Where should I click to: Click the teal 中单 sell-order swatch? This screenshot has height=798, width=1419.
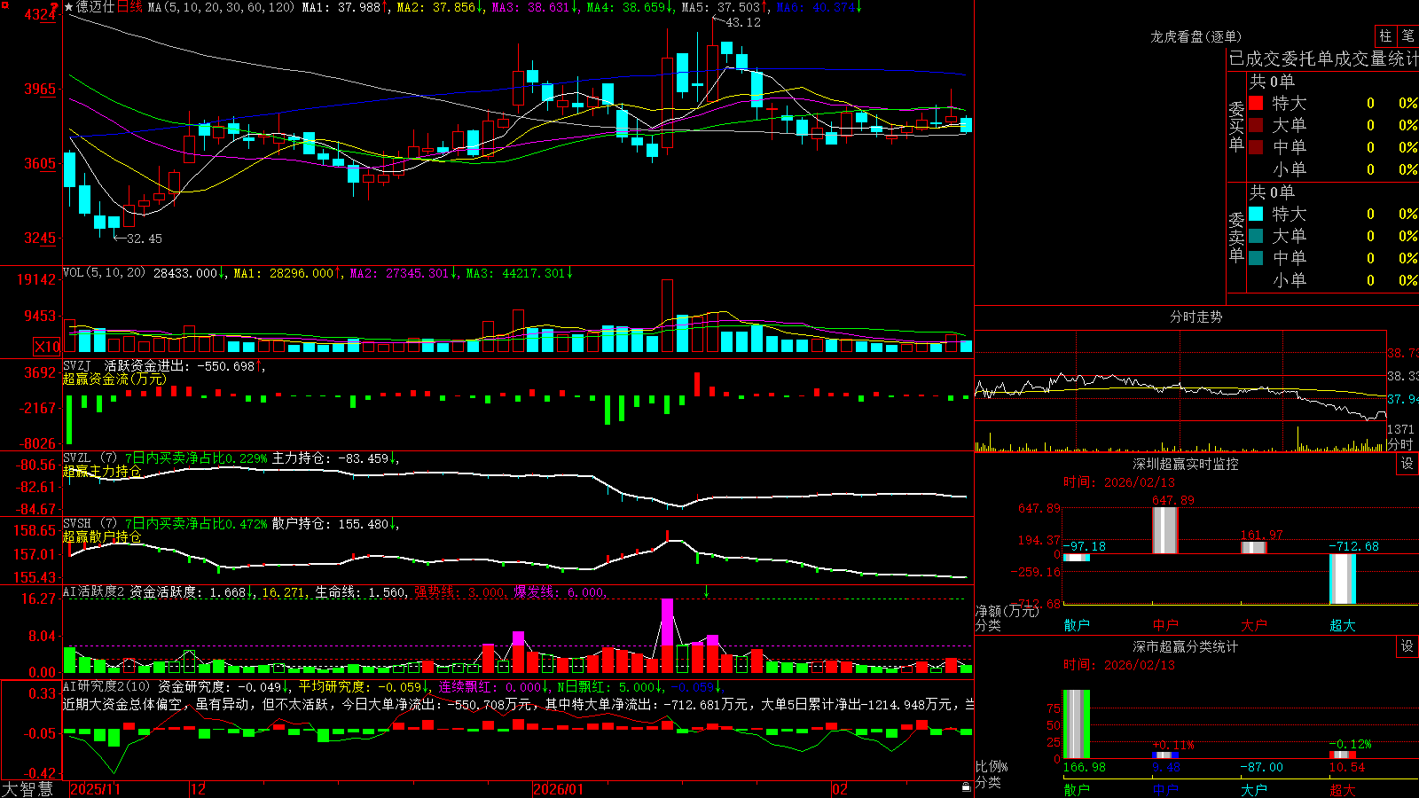[1256, 258]
